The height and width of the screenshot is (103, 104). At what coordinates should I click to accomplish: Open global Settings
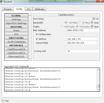click(16, 19)
